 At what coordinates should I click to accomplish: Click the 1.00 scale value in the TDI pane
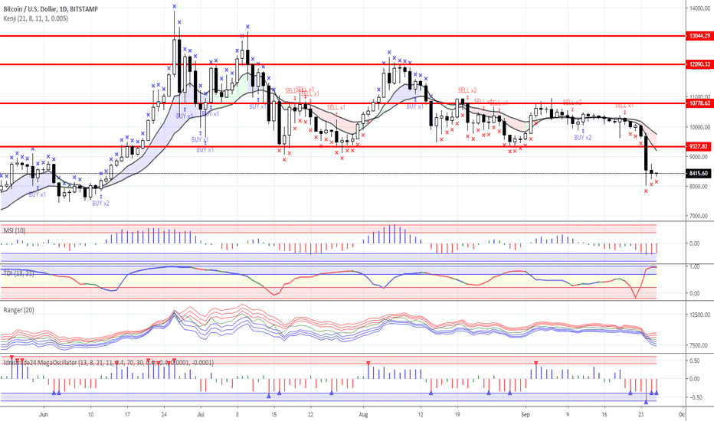[694, 266]
